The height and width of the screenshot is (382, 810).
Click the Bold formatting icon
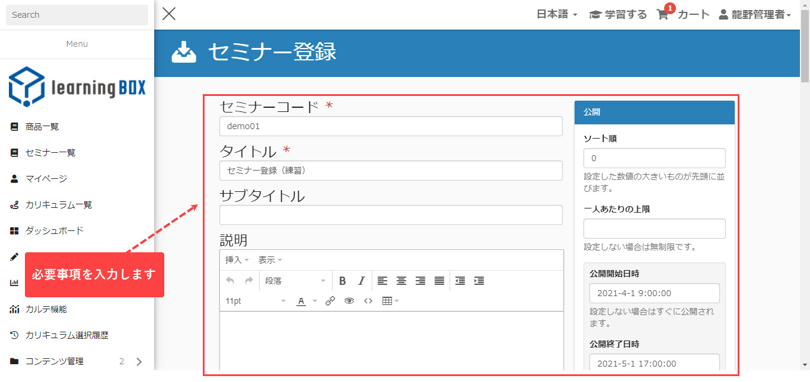tap(343, 281)
